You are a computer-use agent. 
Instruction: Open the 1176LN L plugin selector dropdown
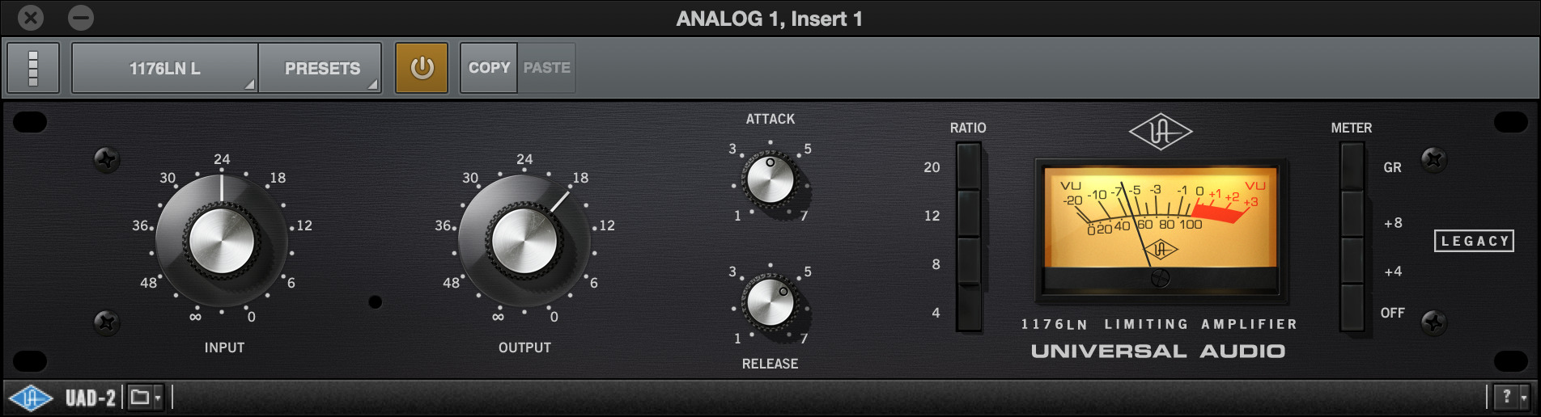[165, 68]
